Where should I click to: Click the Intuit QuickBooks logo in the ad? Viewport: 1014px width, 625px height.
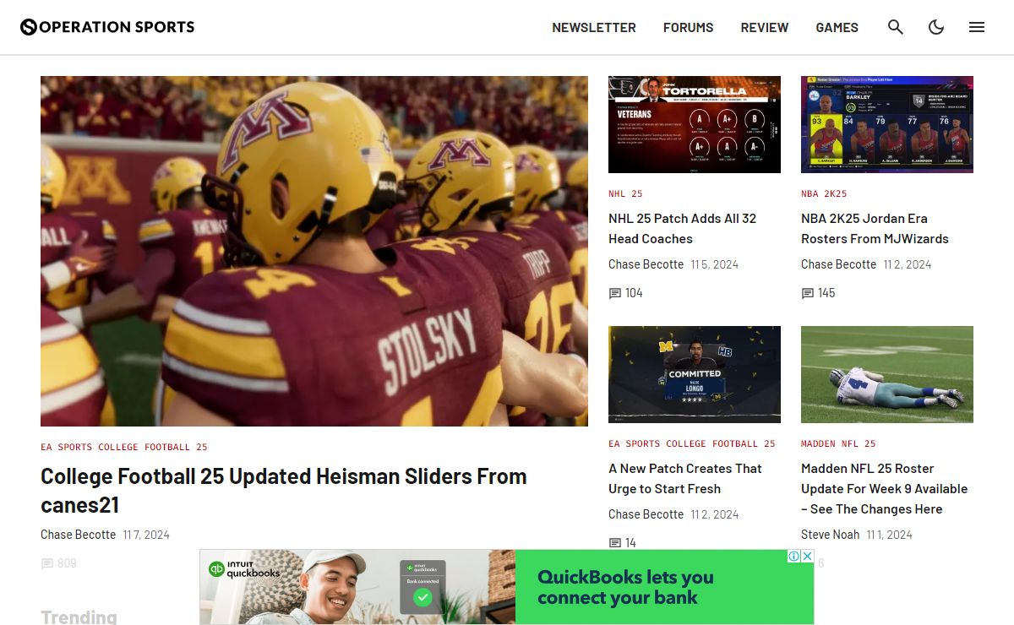click(x=245, y=569)
